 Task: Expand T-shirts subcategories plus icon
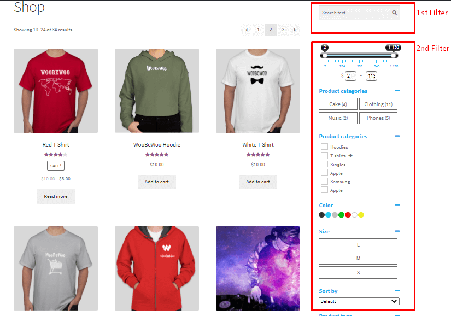pos(350,156)
